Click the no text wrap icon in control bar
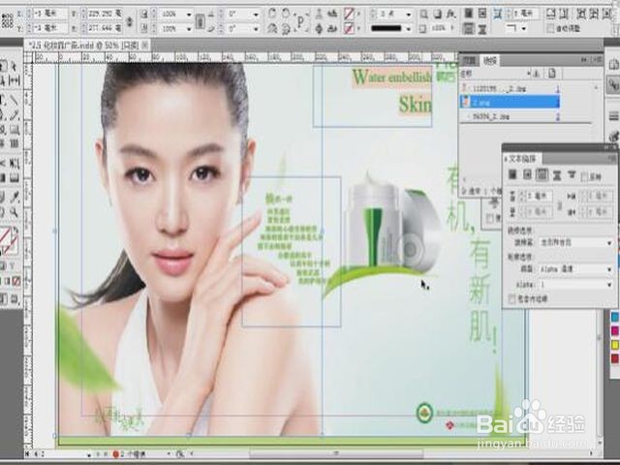This screenshot has height=465, width=620. 469,13
